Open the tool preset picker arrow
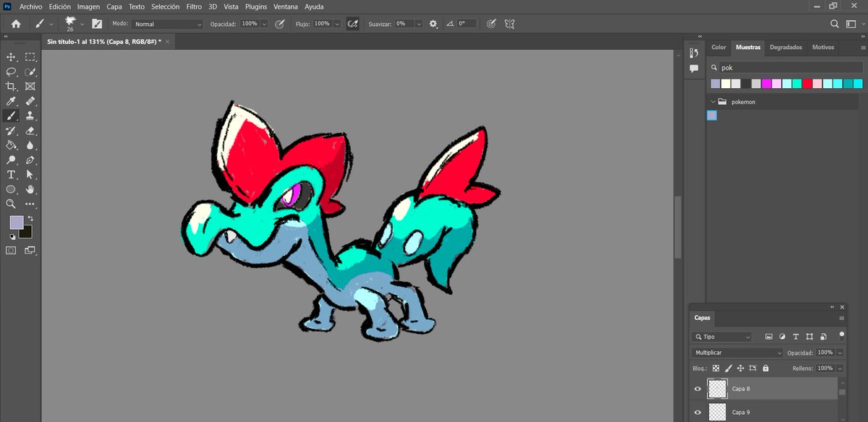The image size is (868, 422). click(x=51, y=24)
